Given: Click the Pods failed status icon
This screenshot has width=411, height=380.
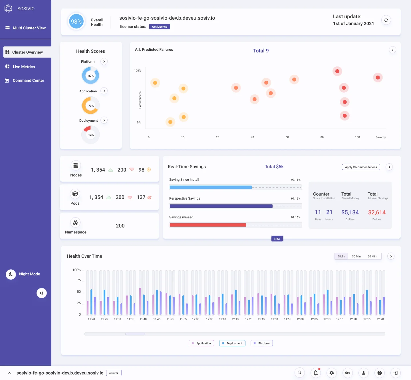Looking at the screenshot, I should (x=150, y=197).
